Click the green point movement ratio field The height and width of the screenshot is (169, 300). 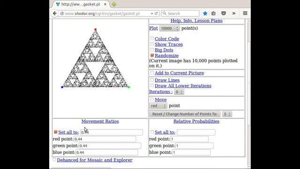pos(110,146)
